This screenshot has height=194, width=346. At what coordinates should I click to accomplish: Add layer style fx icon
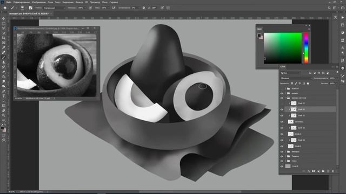pyautogui.click(x=309, y=171)
